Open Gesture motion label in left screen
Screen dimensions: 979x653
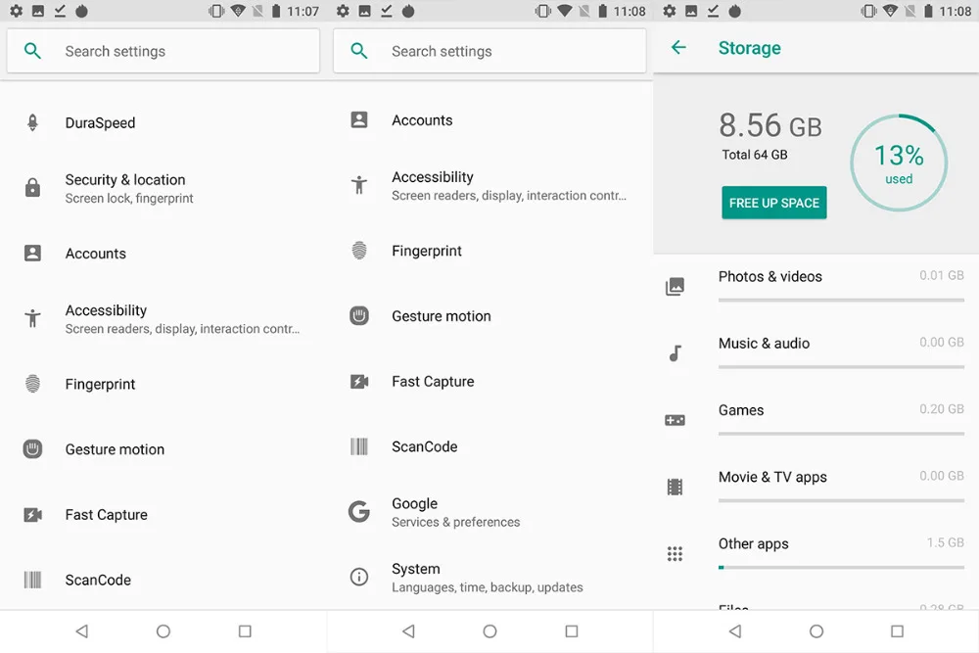115,448
